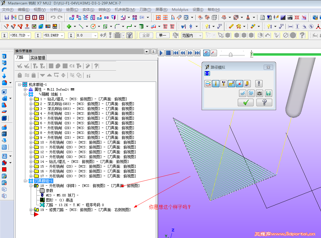Select the 参数 item under operation 18
Viewport: 321px width, 238px height.
click(x=49, y=190)
